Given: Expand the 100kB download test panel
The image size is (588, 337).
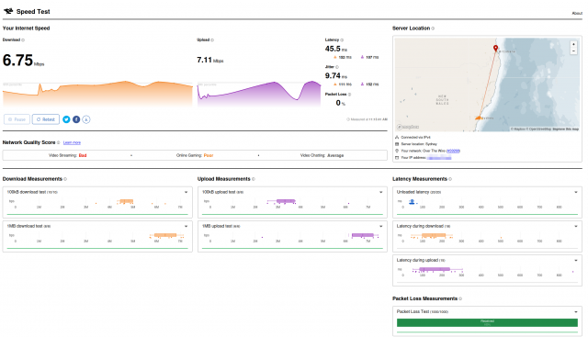Looking at the screenshot, I should coord(186,192).
